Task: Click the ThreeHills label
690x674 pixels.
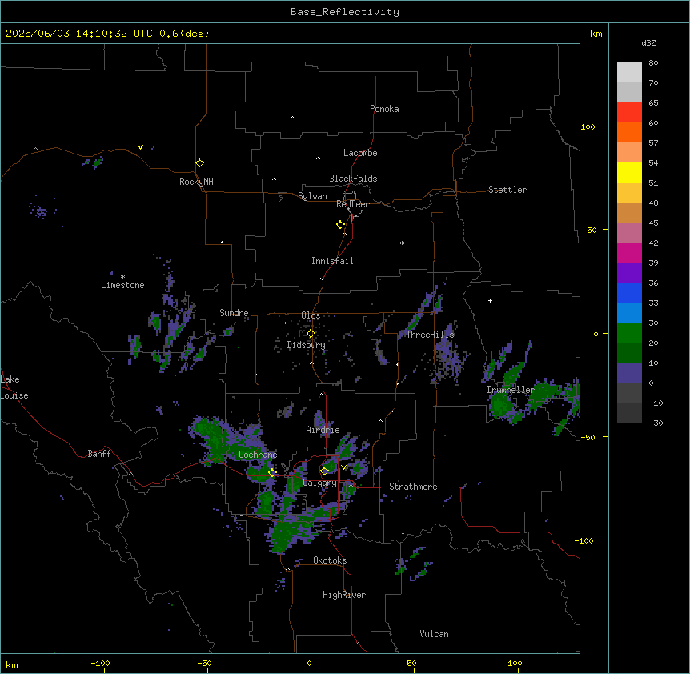Action: 431,335
